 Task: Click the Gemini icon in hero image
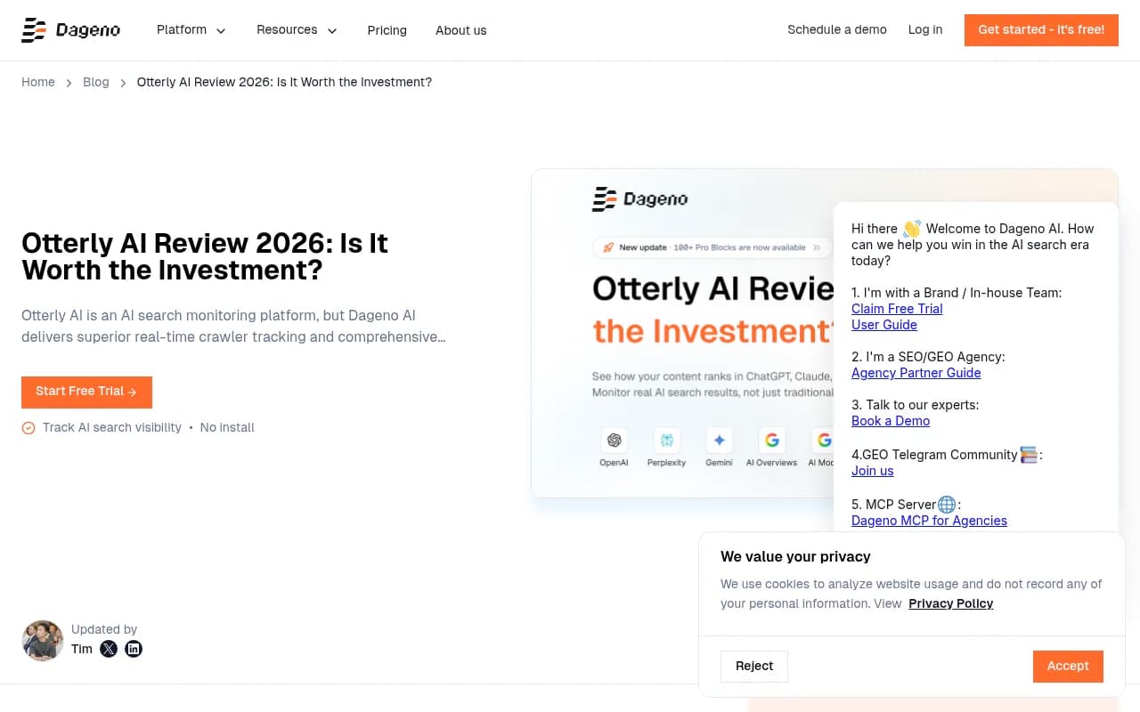coord(719,441)
